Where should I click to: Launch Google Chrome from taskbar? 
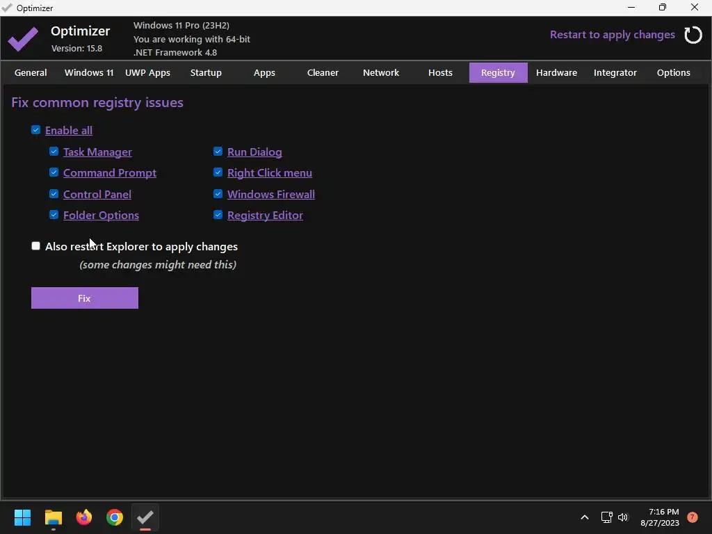pos(115,517)
